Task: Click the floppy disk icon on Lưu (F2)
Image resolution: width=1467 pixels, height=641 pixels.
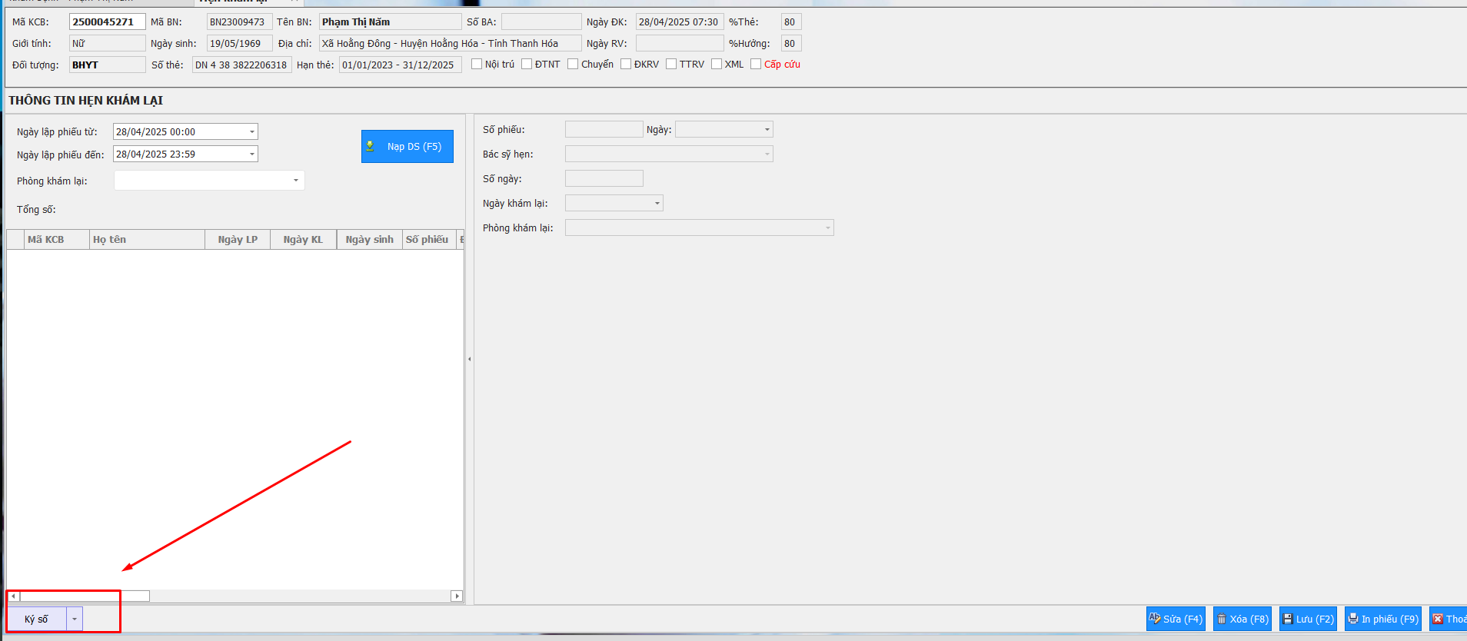Action: click(x=1288, y=619)
